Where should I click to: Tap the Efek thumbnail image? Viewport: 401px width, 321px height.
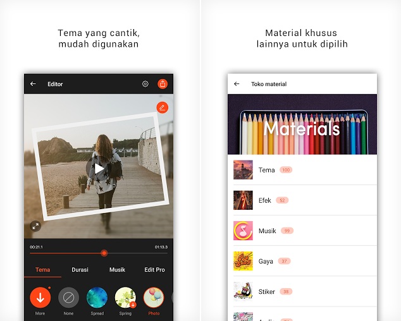243,200
